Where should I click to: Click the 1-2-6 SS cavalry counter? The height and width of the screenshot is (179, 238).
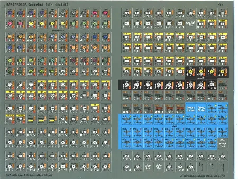(x=148, y=85)
